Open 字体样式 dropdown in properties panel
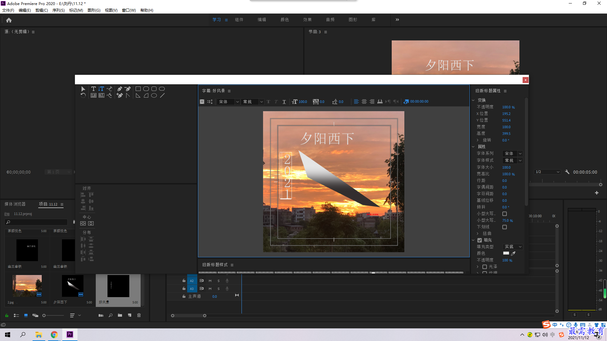 point(512,160)
